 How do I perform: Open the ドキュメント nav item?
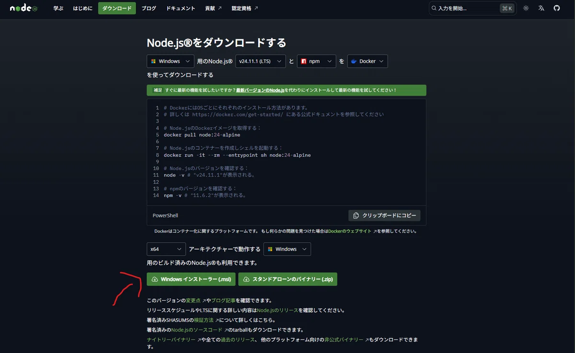pos(181,8)
